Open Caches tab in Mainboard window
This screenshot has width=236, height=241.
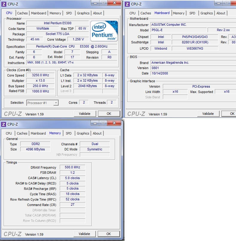pos(146,13)
